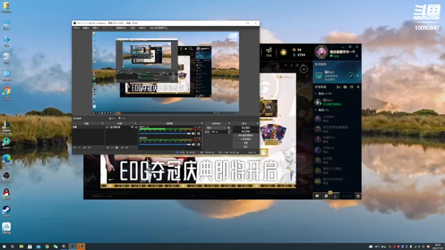Adjust first mixer channel volume slider
The image size is (445, 250).
165,133
